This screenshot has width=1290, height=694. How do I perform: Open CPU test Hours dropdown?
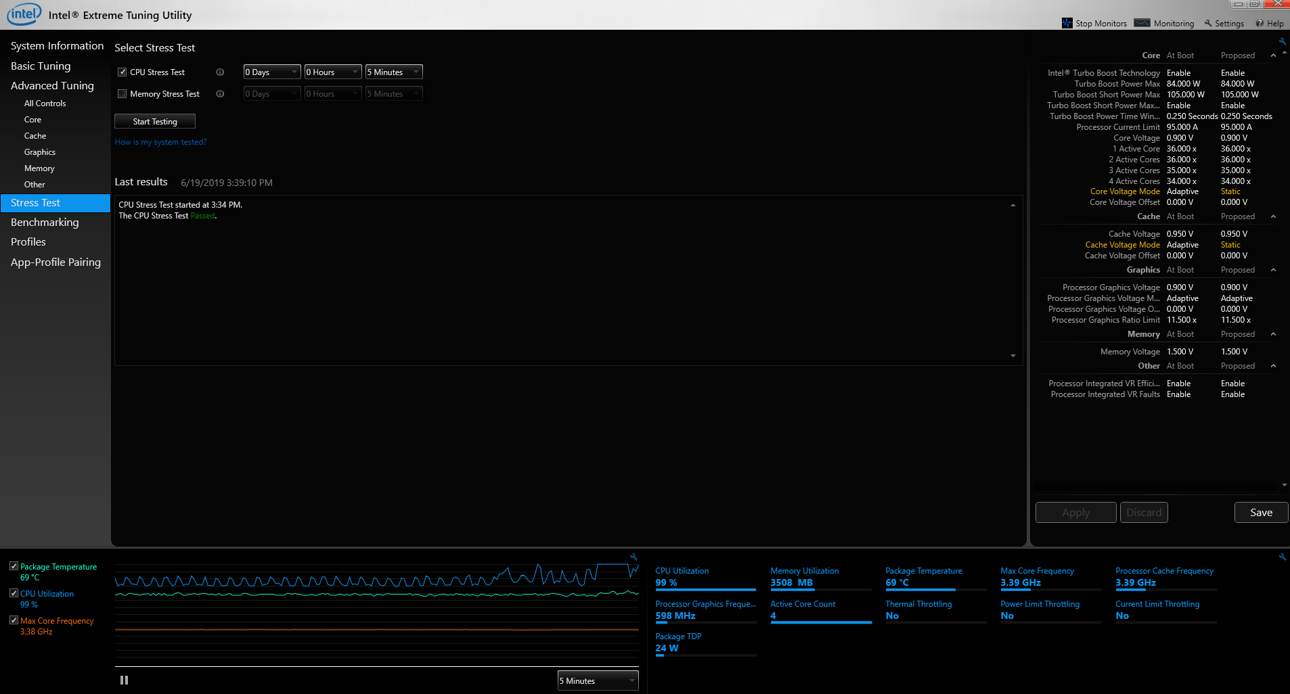tap(333, 72)
